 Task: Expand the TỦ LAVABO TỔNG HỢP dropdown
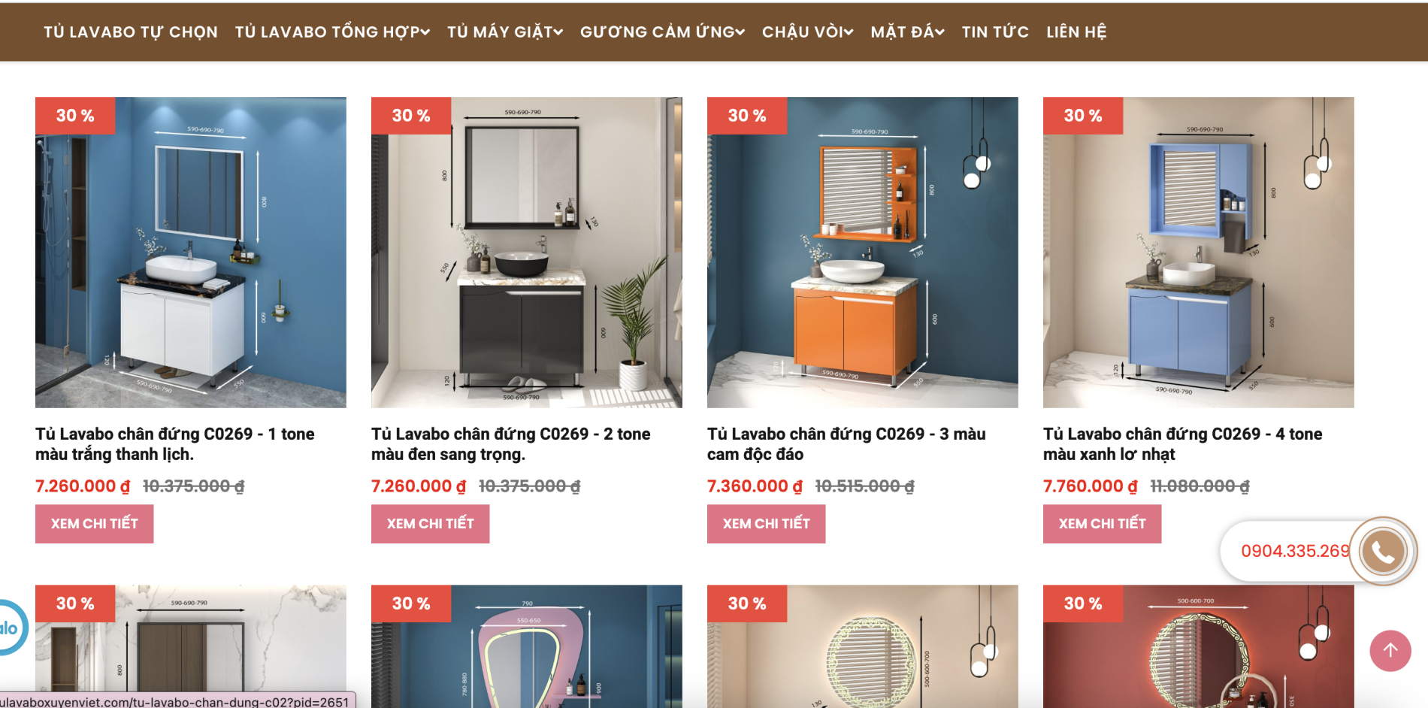pos(332,32)
